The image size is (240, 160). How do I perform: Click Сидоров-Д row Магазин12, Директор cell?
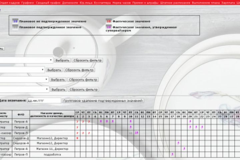coord(52,138)
